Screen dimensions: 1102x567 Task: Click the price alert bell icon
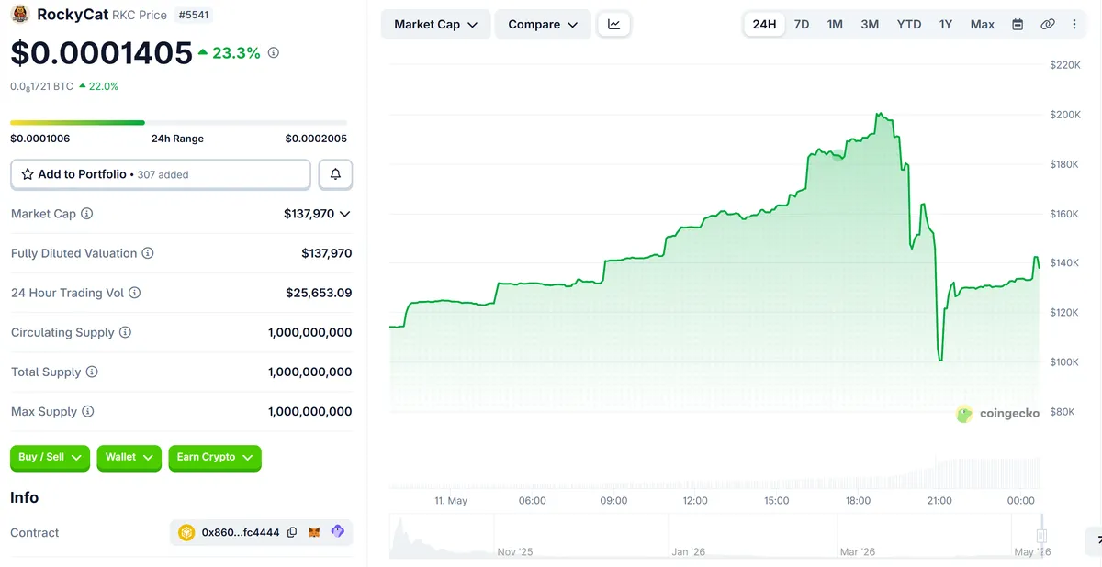[x=335, y=174]
